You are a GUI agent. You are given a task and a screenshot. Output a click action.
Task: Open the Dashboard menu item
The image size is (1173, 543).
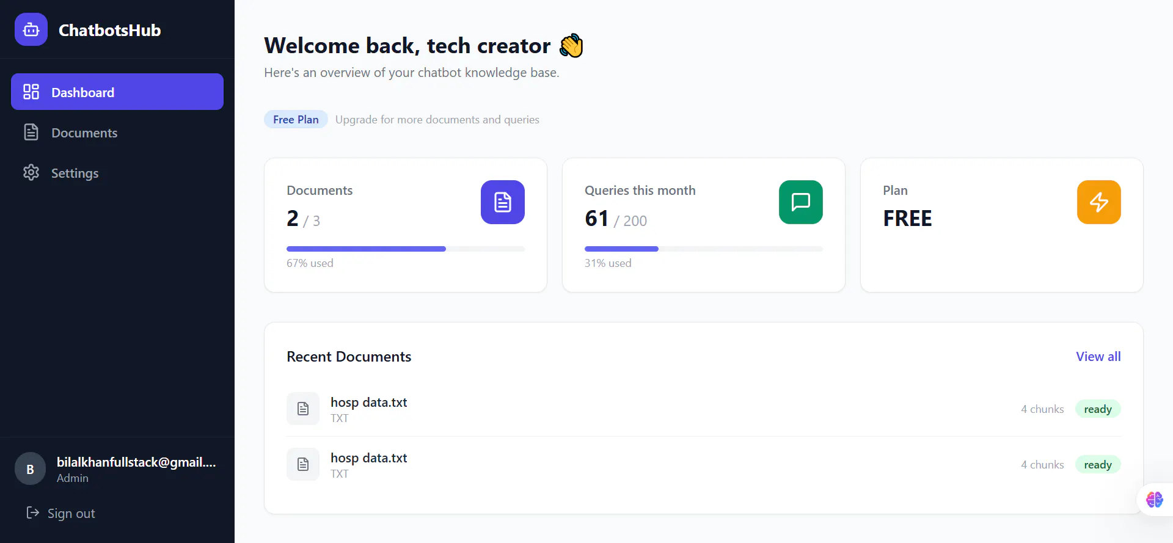coord(117,92)
